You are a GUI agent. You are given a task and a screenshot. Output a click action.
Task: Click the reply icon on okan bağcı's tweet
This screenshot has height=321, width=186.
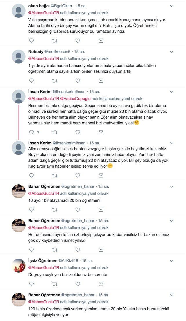click(31, 41)
